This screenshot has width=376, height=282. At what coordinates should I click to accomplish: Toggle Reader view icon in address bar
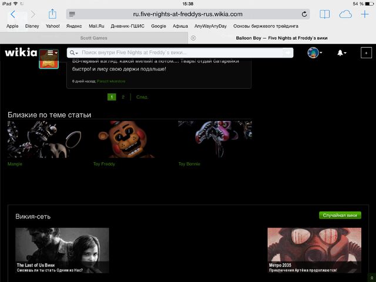click(72, 14)
